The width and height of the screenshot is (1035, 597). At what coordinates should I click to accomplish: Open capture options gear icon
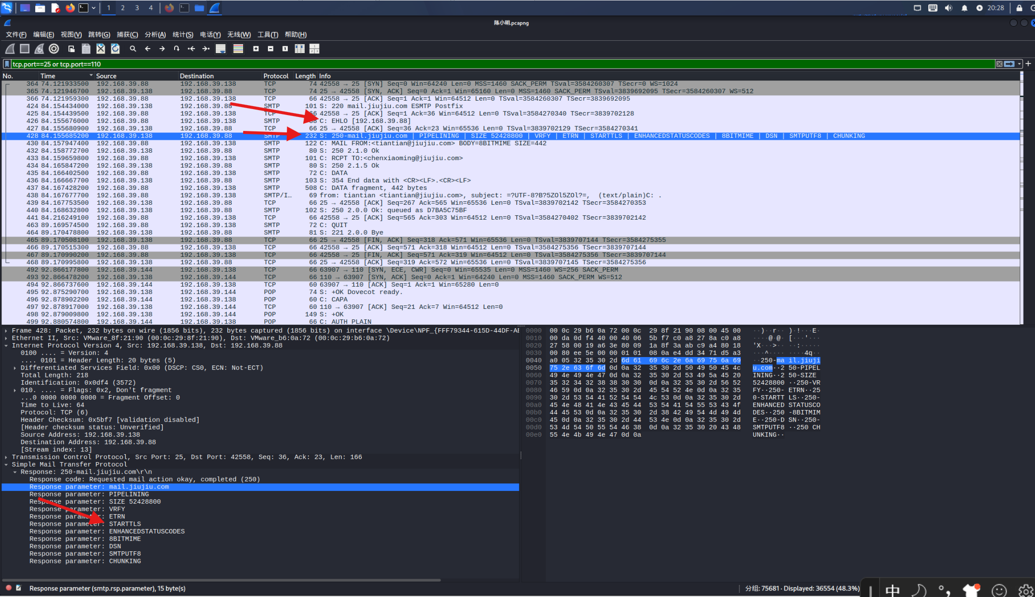pyautogui.click(x=54, y=49)
